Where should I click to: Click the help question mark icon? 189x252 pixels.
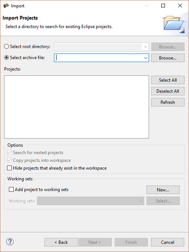point(10,242)
